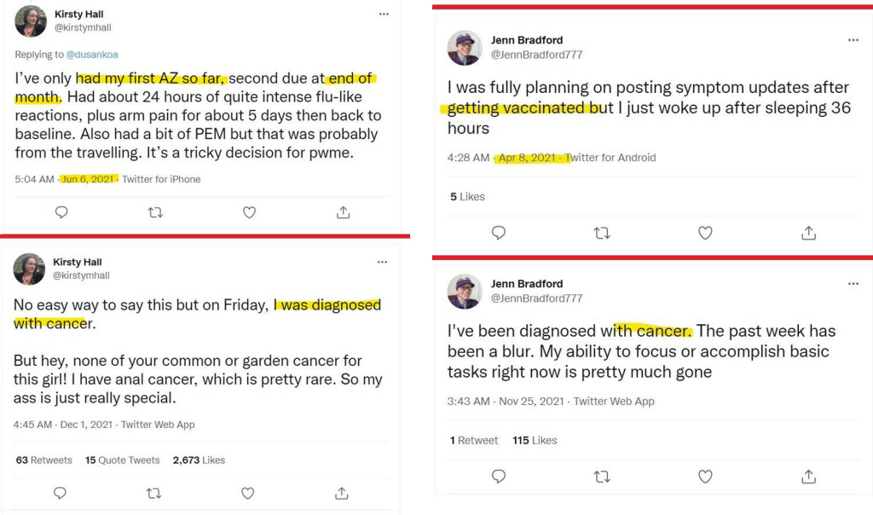The width and height of the screenshot is (873, 515).
Task: Open more options on Jenn's November tweet
Action: (x=853, y=284)
